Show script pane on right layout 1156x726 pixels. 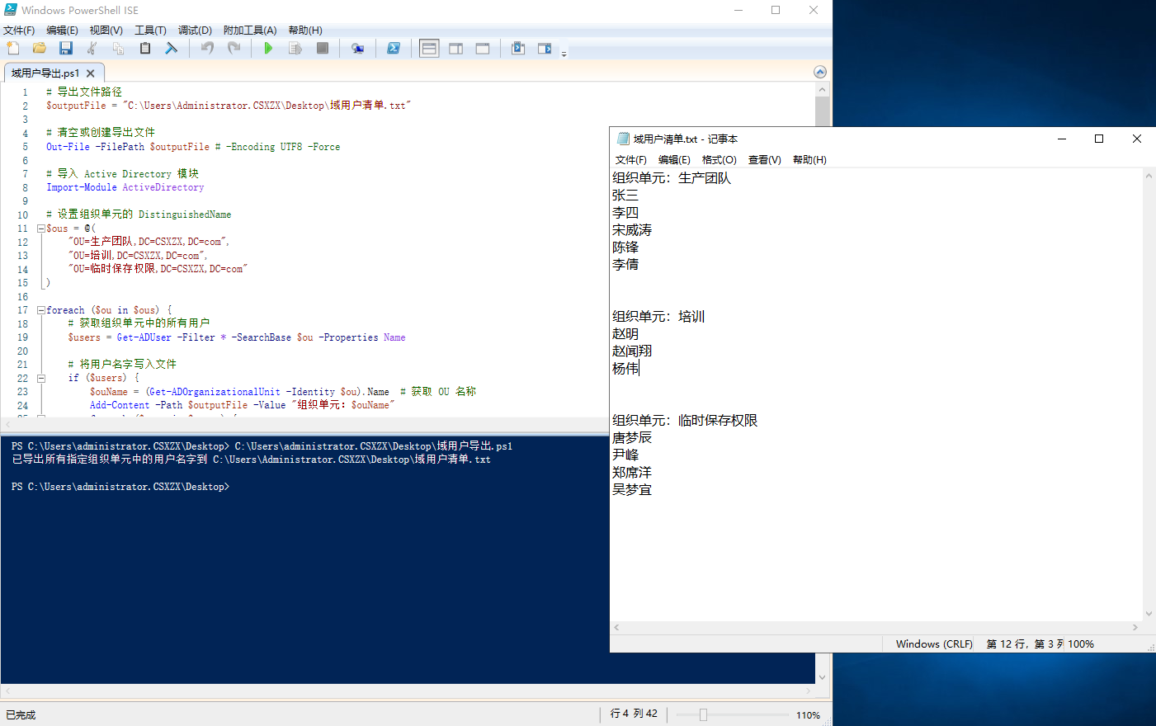(x=455, y=49)
